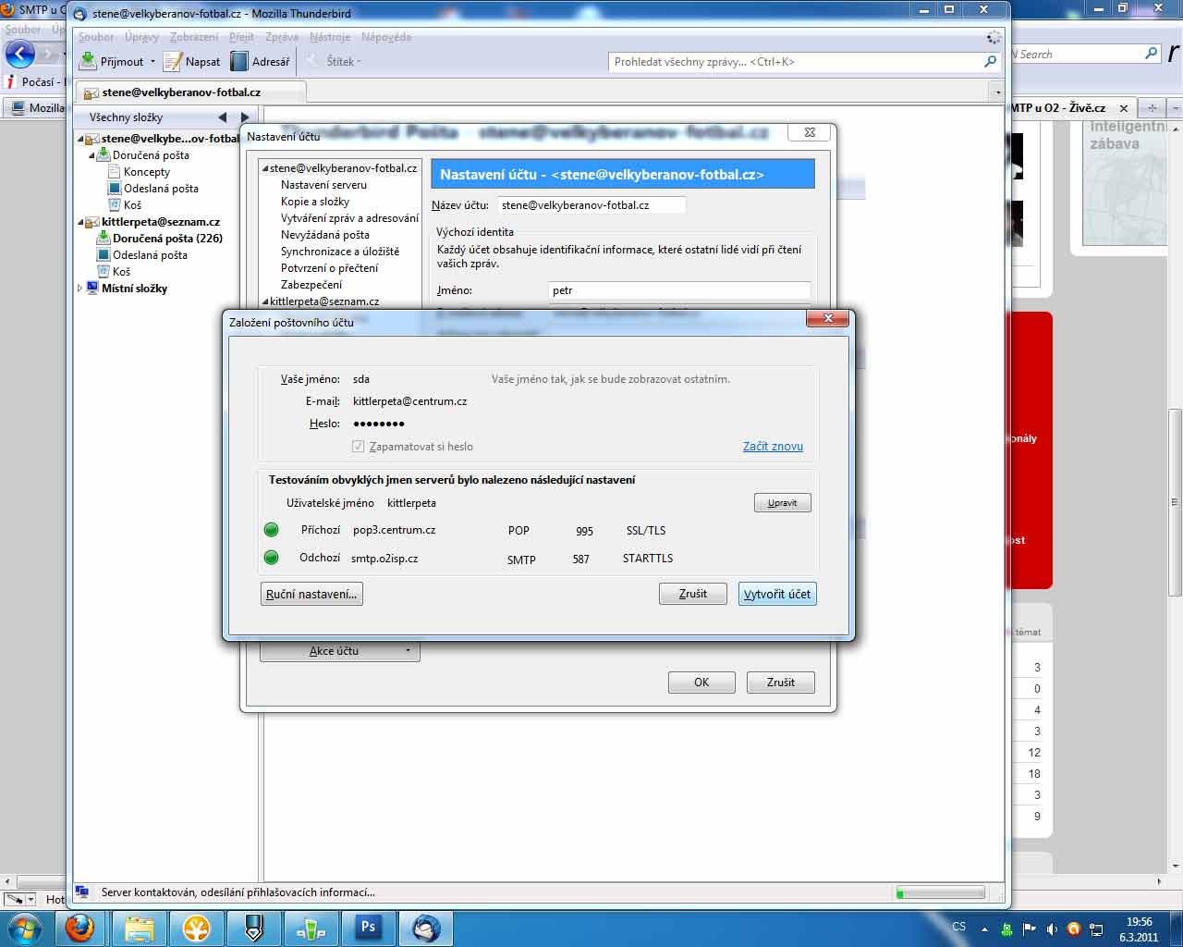Click previous folder view arrow

click(x=223, y=117)
